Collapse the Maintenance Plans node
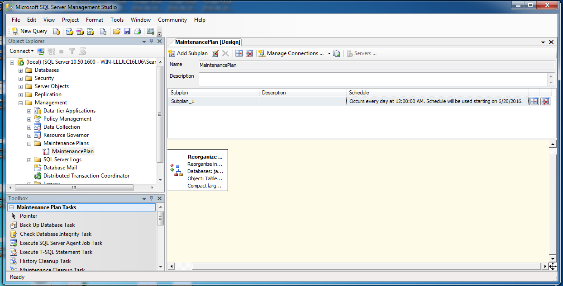The height and width of the screenshot is (286, 563). [29, 143]
